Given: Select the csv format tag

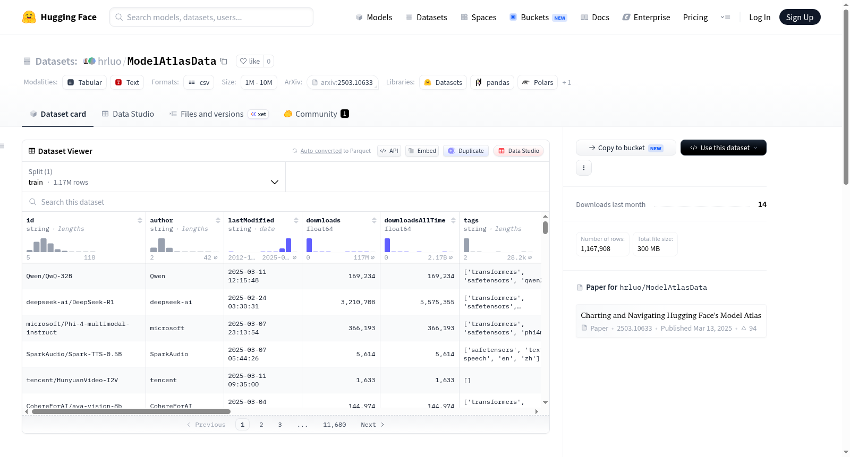Looking at the screenshot, I should coord(199,82).
